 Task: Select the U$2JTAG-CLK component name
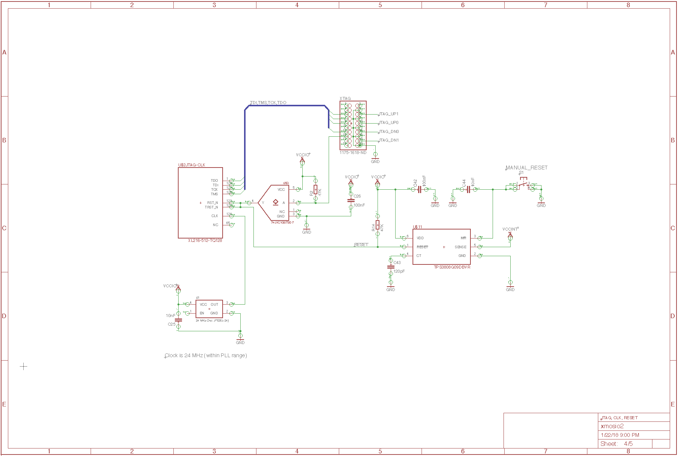(x=192, y=165)
